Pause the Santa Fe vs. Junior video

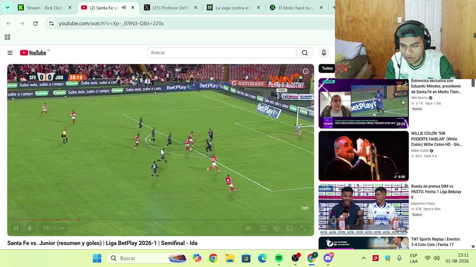click(x=16, y=228)
